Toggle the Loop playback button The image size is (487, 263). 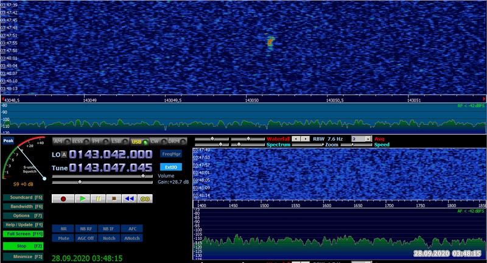click(145, 198)
